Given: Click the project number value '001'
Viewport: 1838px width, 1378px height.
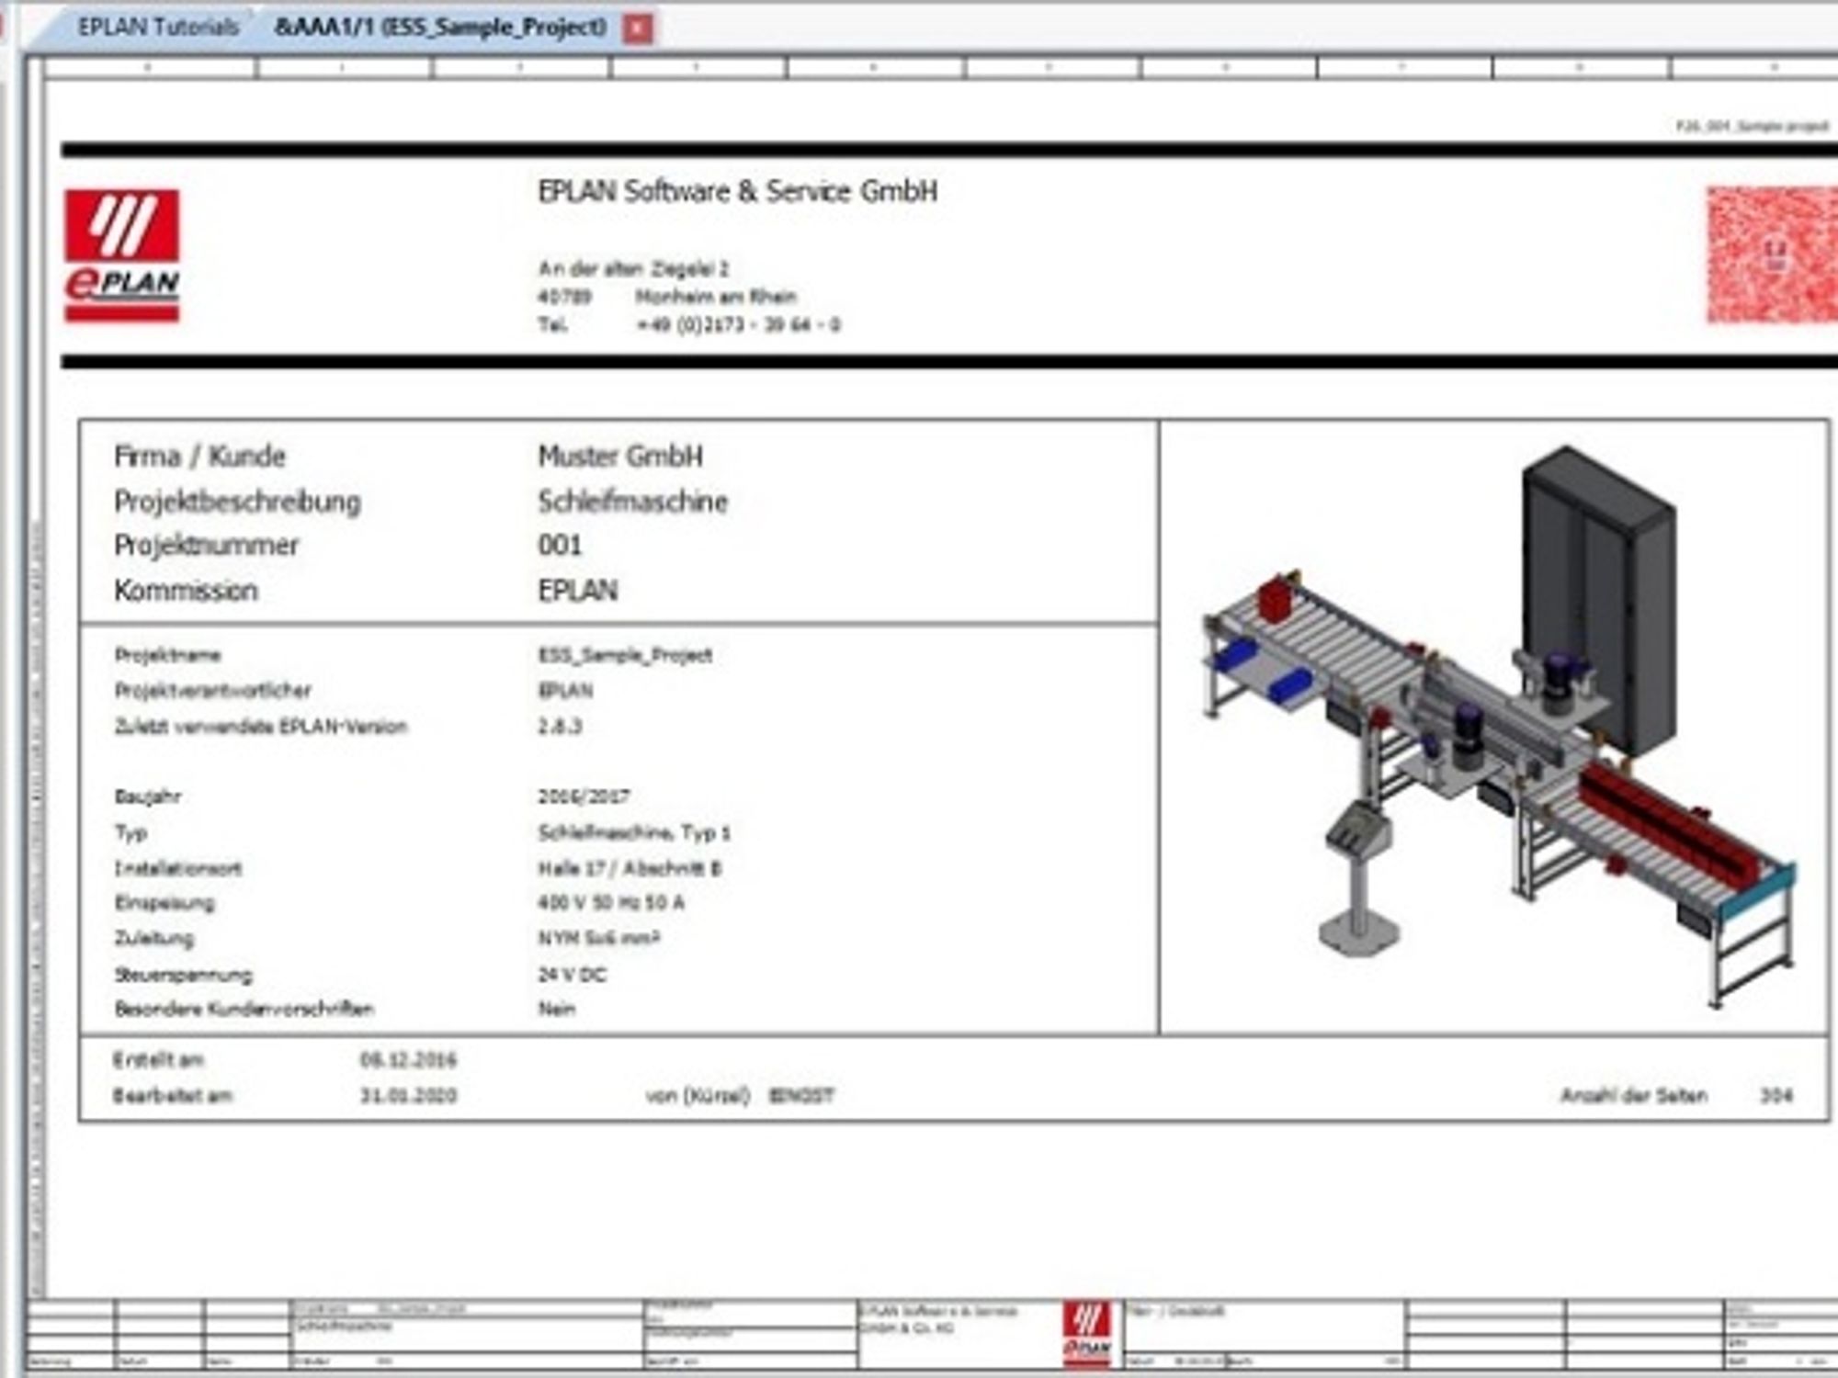Looking at the screenshot, I should click(x=560, y=545).
